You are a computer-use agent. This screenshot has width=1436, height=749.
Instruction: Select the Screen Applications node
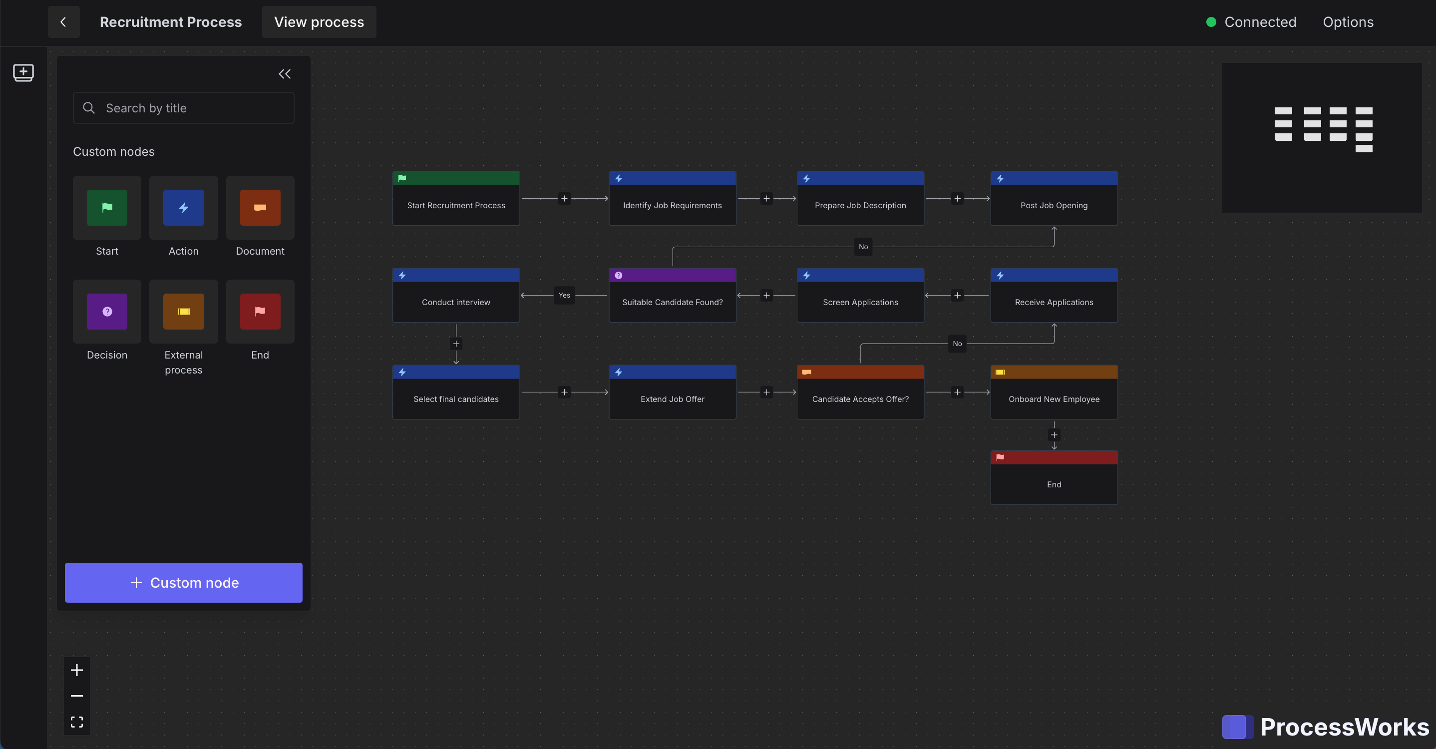point(860,296)
